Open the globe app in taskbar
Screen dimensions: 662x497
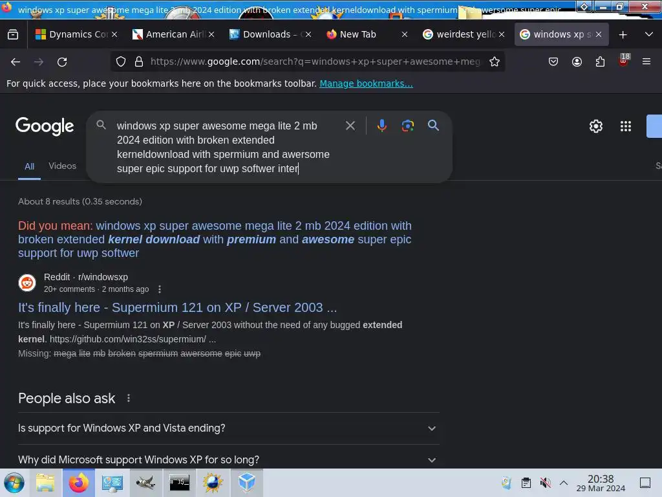click(213, 483)
